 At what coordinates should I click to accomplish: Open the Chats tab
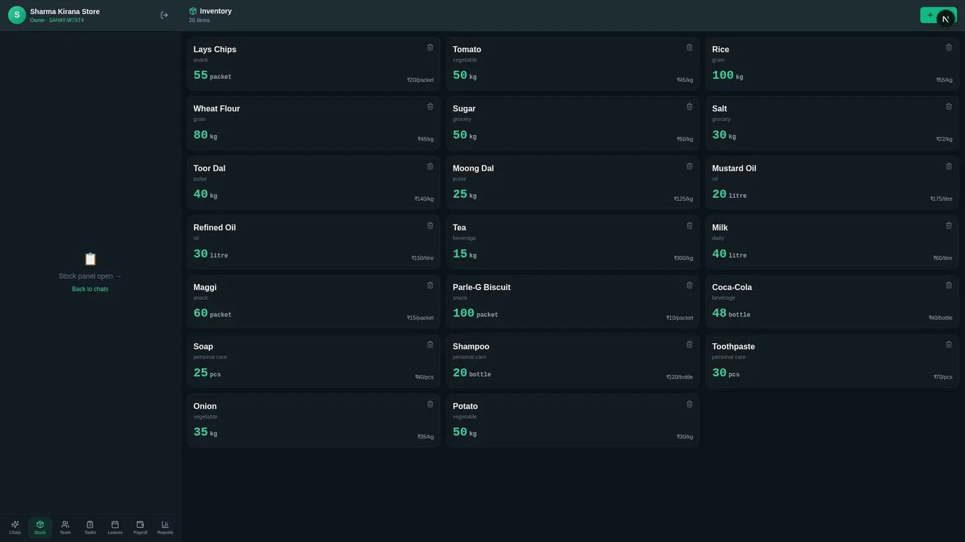click(15, 527)
